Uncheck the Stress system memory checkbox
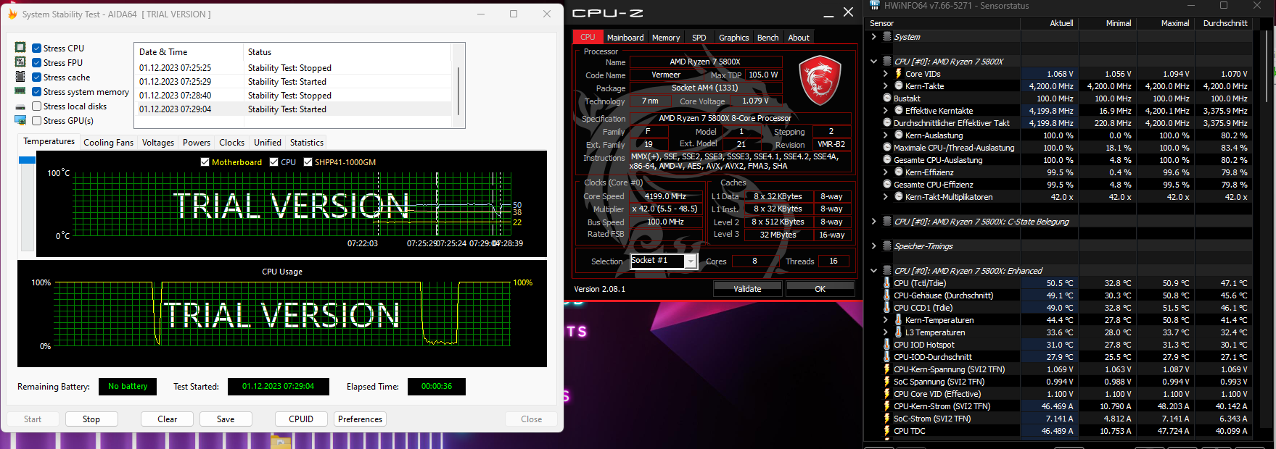The height and width of the screenshot is (449, 1276). (36, 92)
